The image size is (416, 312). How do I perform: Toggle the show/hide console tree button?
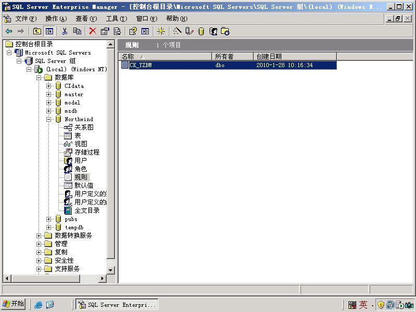click(x=49, y=31)
